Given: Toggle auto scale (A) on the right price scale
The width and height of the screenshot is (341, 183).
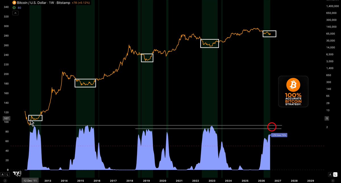Looking at the screenshot, I should pos(330,174).
